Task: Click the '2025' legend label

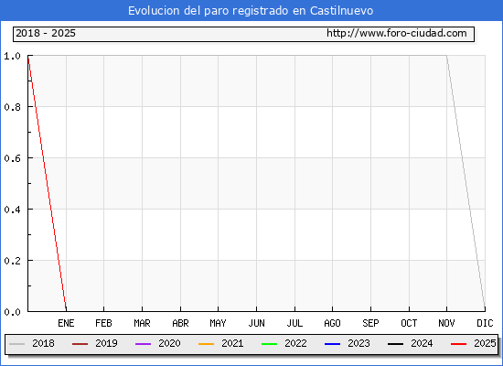Action: [485, 343]
